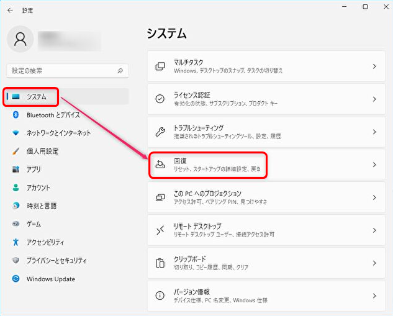The image size is (393, 316).
Task: Close the 設定 window
Action: tap(386, 7)
